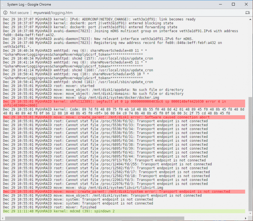Click the 'shcmd (160)' update_cron line
Screen dimensions: 253x221
coord(78,70)
